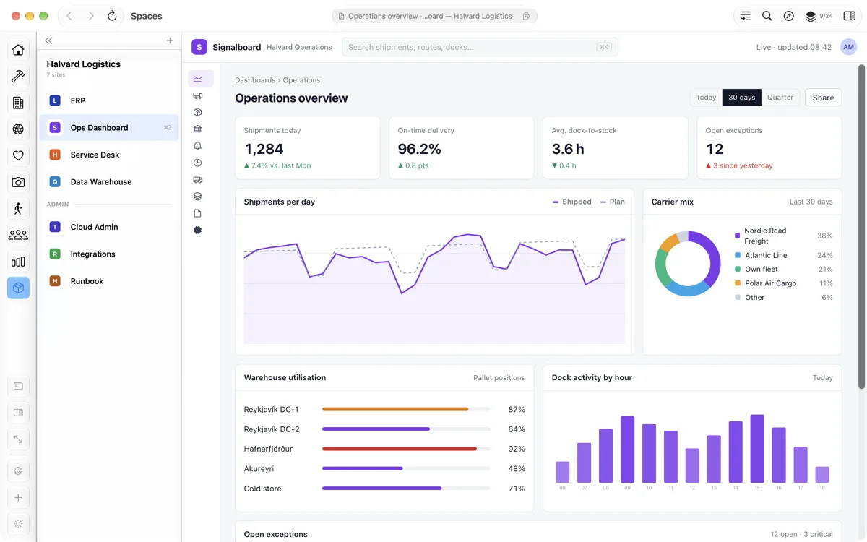
Task: Open the people group space icon
Action: (18, 235)
